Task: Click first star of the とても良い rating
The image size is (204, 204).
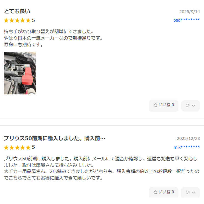Action: (x=6, y=21)
